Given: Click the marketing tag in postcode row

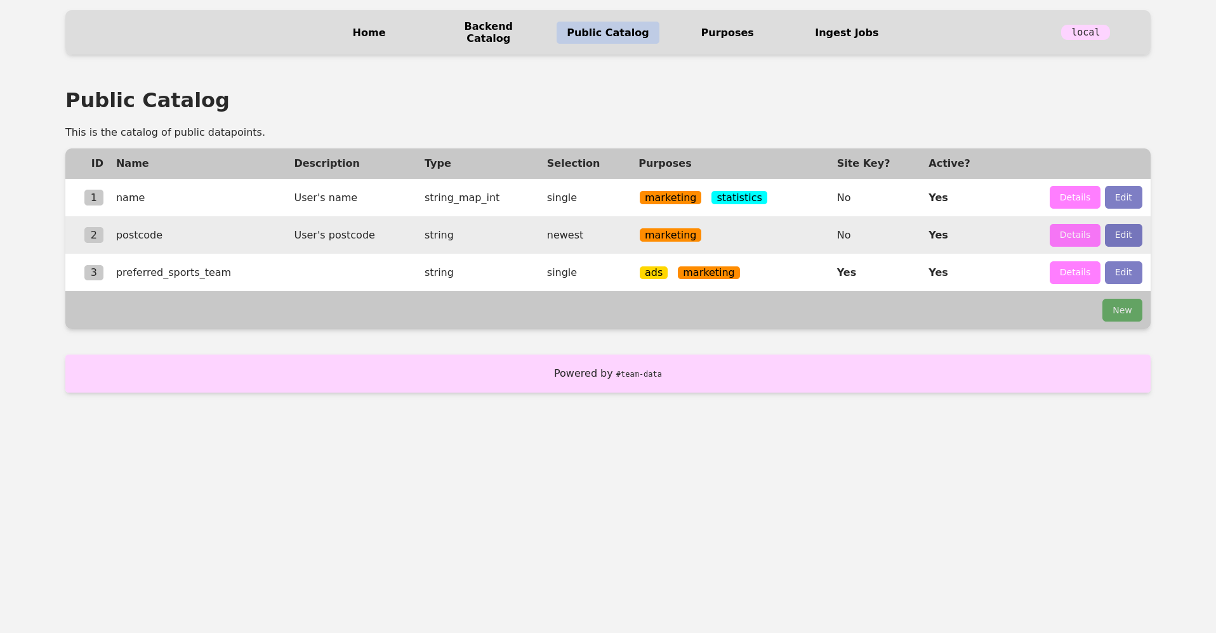Looking at the screenshot, I should (670, 235).
